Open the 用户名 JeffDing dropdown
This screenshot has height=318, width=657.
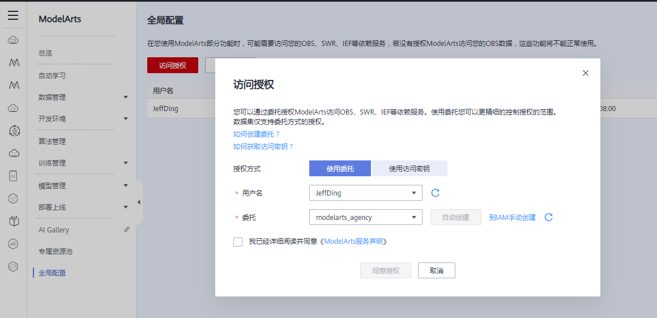click(365, 193)
